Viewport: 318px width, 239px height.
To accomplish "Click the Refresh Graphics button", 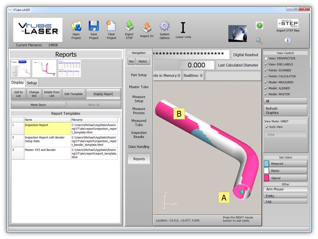I will tap(285, 110).
